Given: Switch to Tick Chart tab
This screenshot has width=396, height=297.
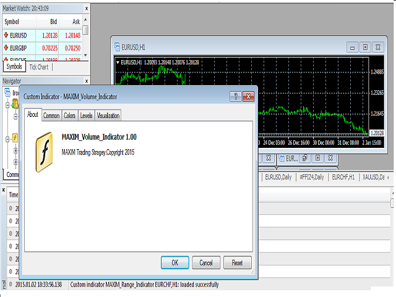Looking at the screenshot, I should point(38,67).
